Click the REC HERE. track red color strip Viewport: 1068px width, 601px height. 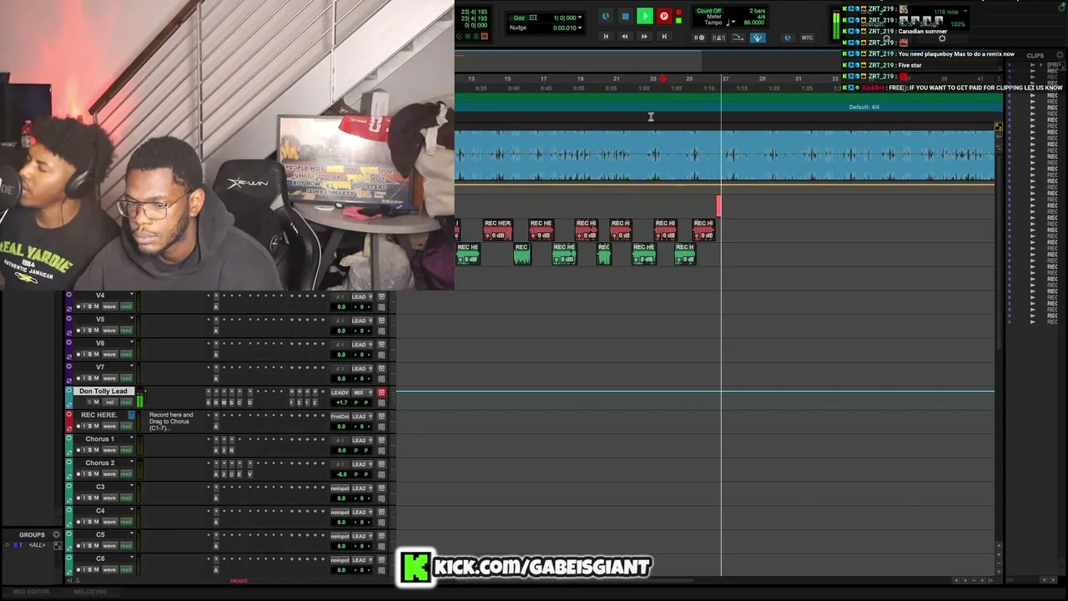click(x=69, y=421)
